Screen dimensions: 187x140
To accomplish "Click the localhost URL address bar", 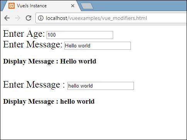I will pyautogui.click(x=111, y=18).
